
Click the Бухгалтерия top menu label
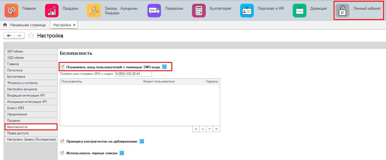tap(220, 9)
